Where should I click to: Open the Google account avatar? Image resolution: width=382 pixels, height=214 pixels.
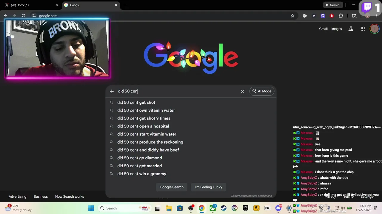374,29
